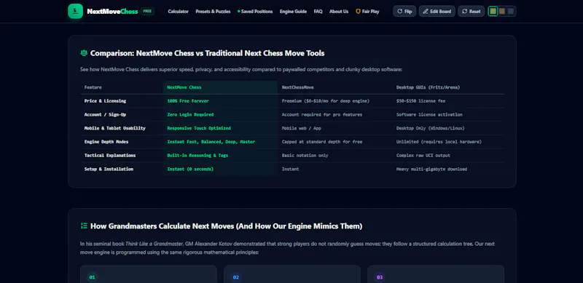Viewport: 583px width, 283px height.
Task: Click the Mobile web / App cell
Action: point(301,128)
